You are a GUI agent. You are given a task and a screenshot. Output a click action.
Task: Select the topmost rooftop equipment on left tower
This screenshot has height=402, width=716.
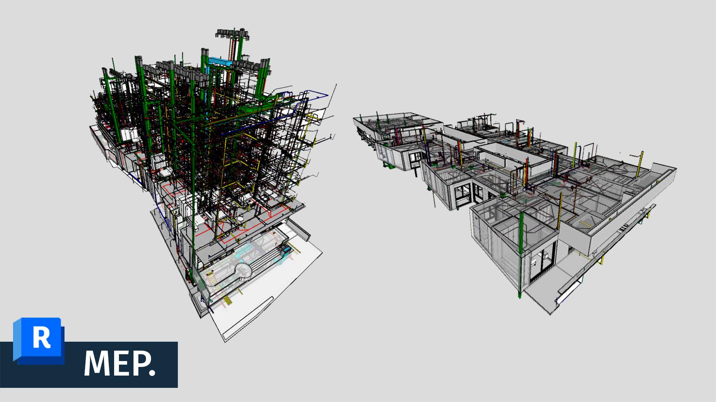(x=232, y=33)
